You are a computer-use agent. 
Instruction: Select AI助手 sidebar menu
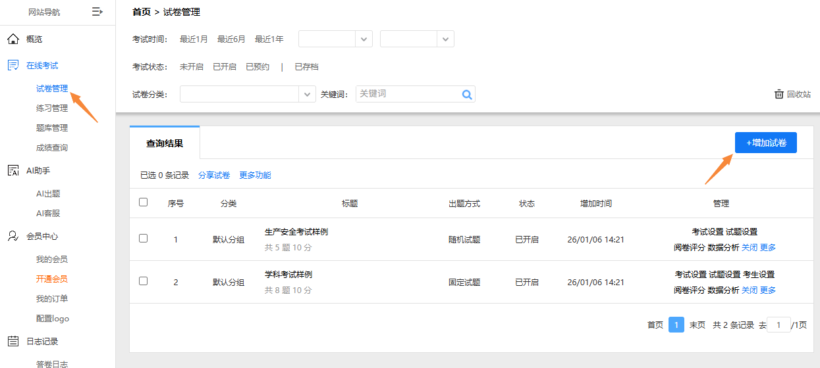pyautogui.click(x=38, y=171)
